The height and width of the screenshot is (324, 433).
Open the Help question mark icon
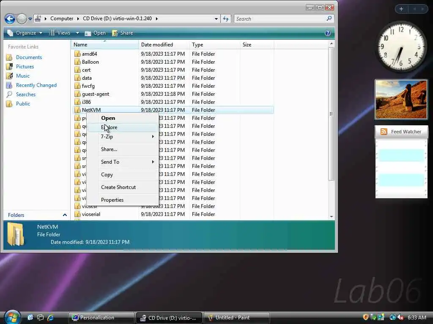(328, 33)
